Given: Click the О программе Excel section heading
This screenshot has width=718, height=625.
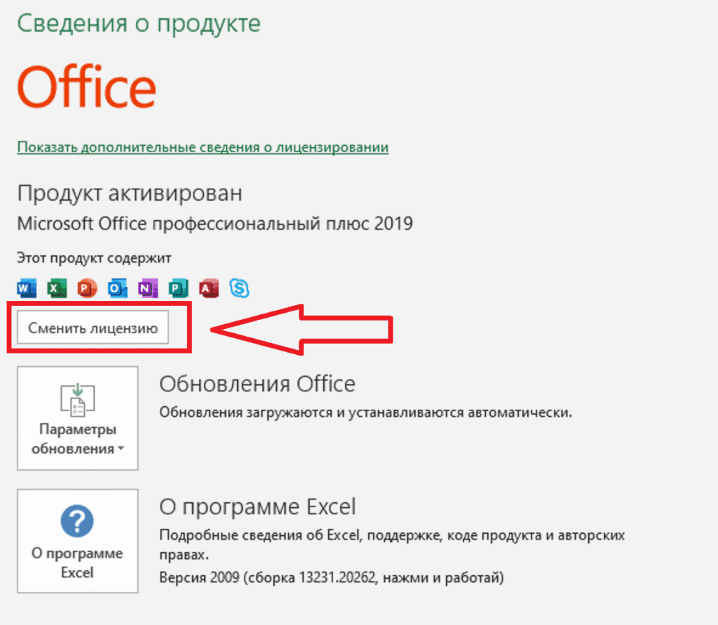Looking at the screenshot, I should [257, 506].
